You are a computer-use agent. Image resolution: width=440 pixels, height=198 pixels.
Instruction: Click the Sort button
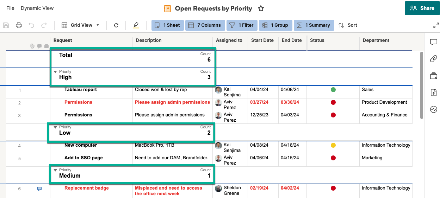348,25
